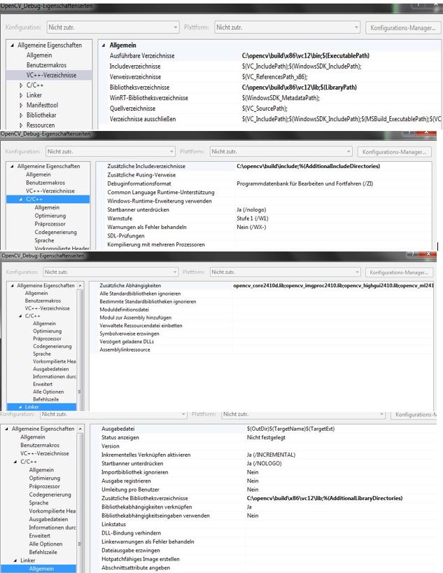Image resolution: width=443 pixels, height=573 pixels.
Task: Select the Symbolverweise erzwingen row
Action: pos(262,333)
